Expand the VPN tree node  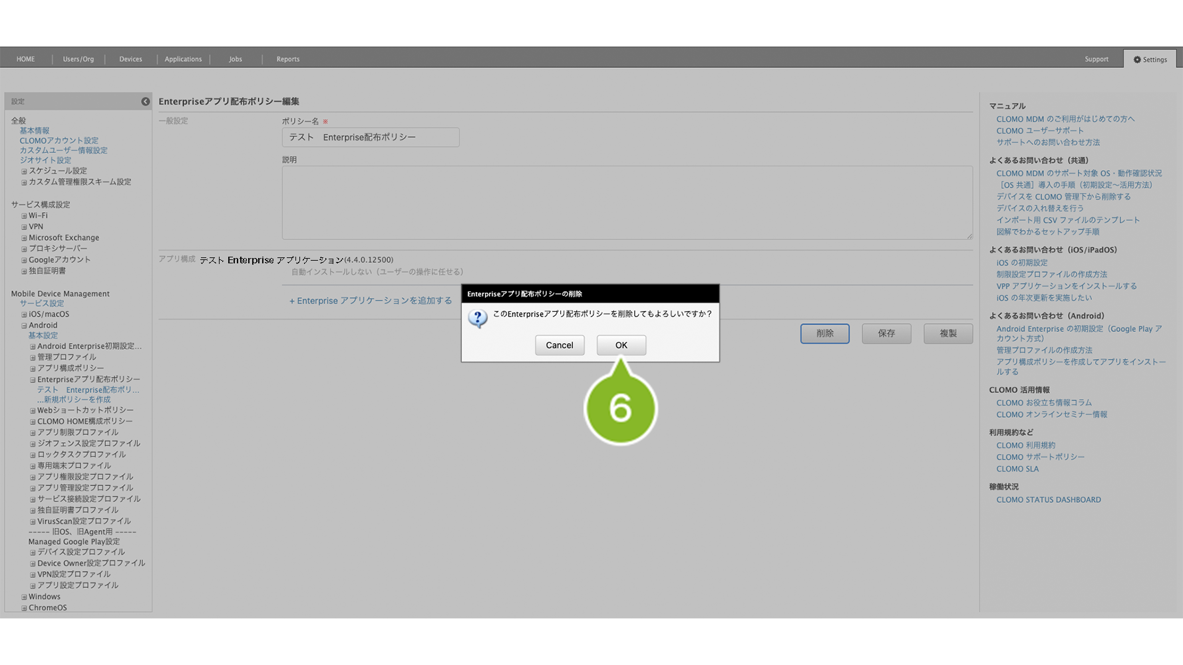point(24,227)
